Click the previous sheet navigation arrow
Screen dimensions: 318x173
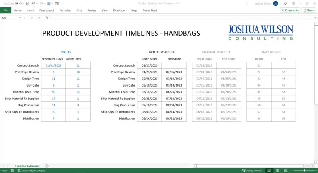point(3,166)
